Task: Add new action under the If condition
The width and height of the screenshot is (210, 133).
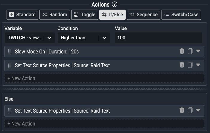Action: (105, 78)
